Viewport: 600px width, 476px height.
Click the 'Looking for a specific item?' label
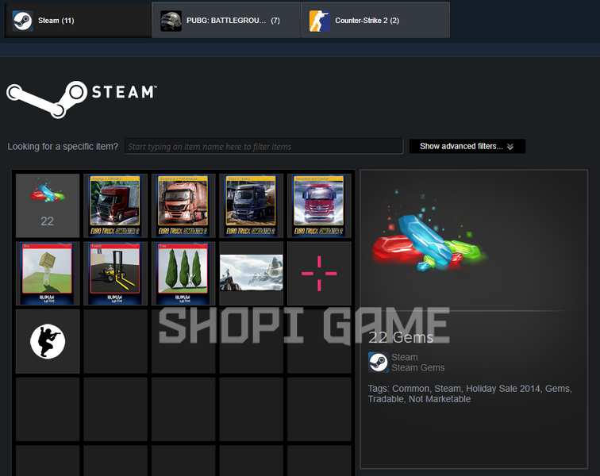pos(63,147)
